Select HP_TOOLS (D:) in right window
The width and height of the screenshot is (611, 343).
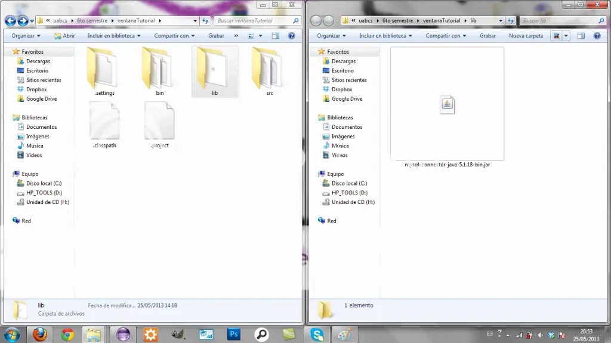(x=350, y=193)
